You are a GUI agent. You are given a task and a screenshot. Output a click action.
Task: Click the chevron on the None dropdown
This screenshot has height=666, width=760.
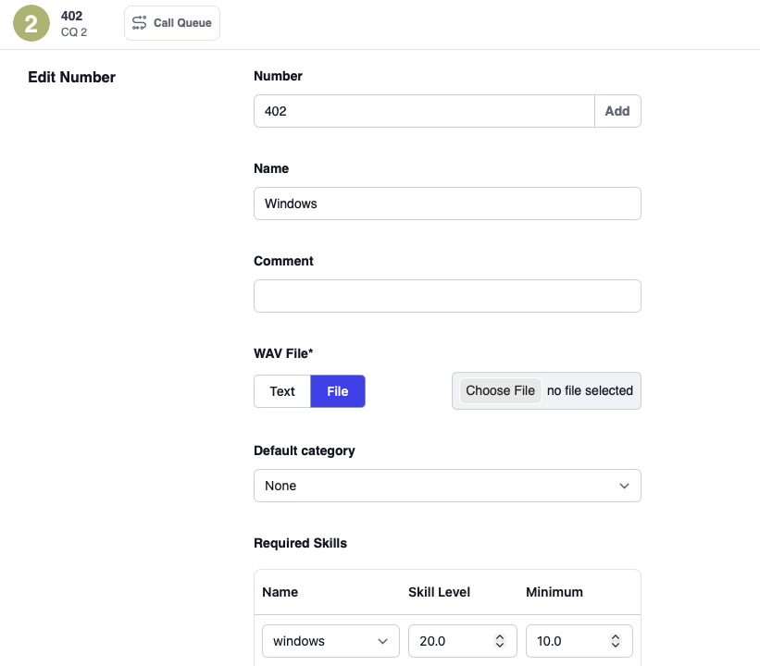pos(624,486)
